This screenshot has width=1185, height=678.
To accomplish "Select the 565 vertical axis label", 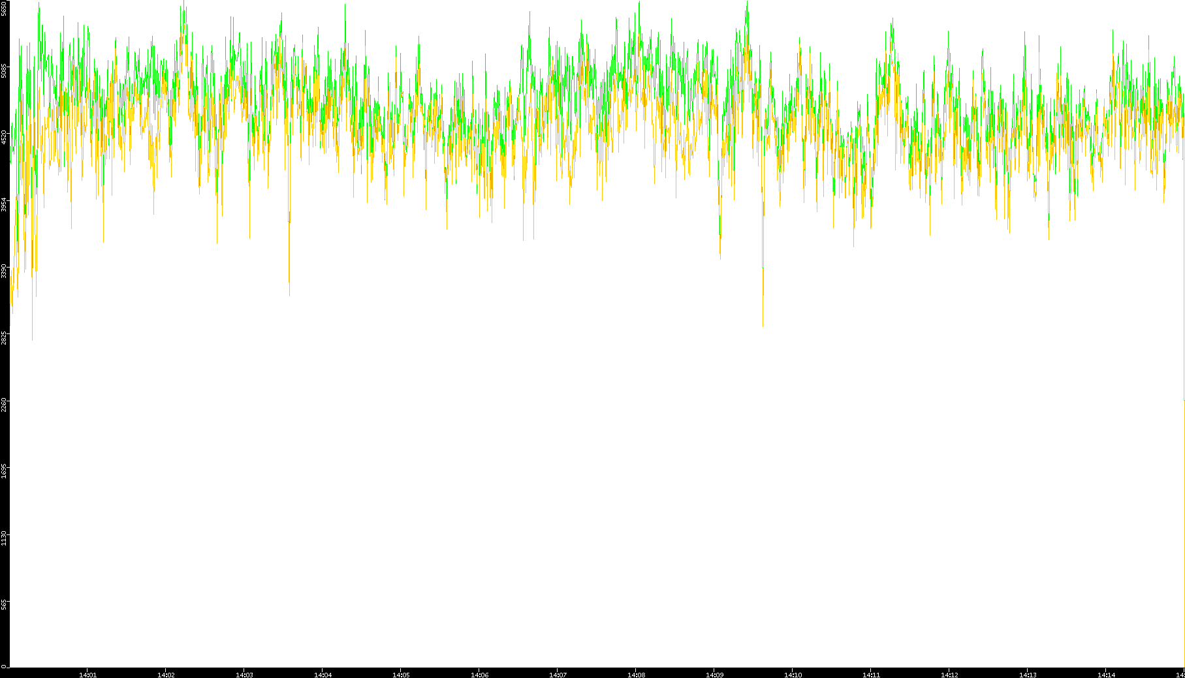I will (x=5, y=604).
